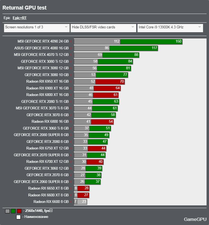Switch to the Epic tab
This screenshot has width=209, height=225.
7,18
